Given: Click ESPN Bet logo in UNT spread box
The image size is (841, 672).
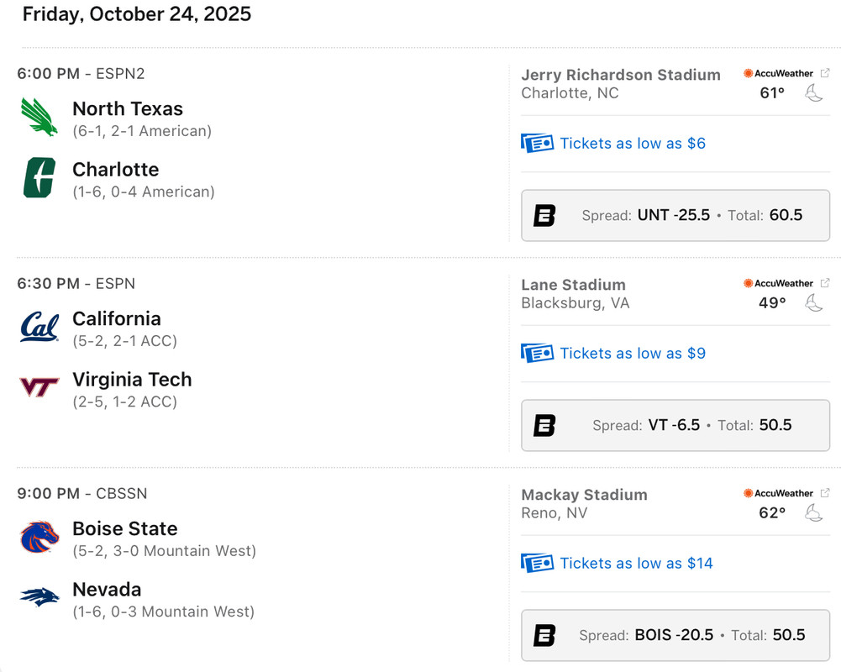Looking at the screenshot, I should pos(544,216).
